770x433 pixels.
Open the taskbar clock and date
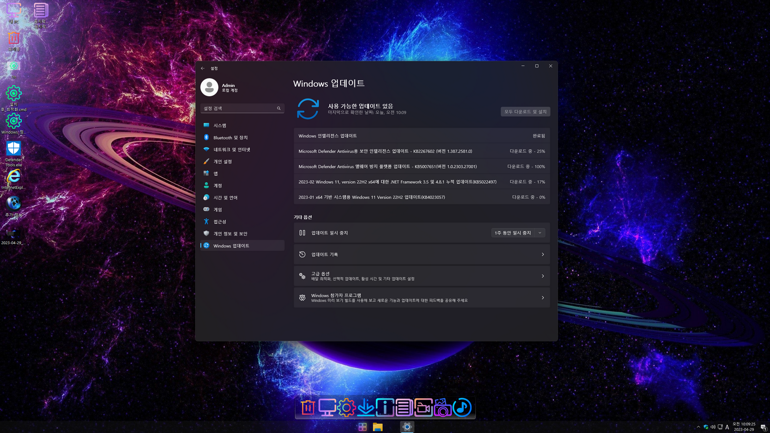(744, 427)
